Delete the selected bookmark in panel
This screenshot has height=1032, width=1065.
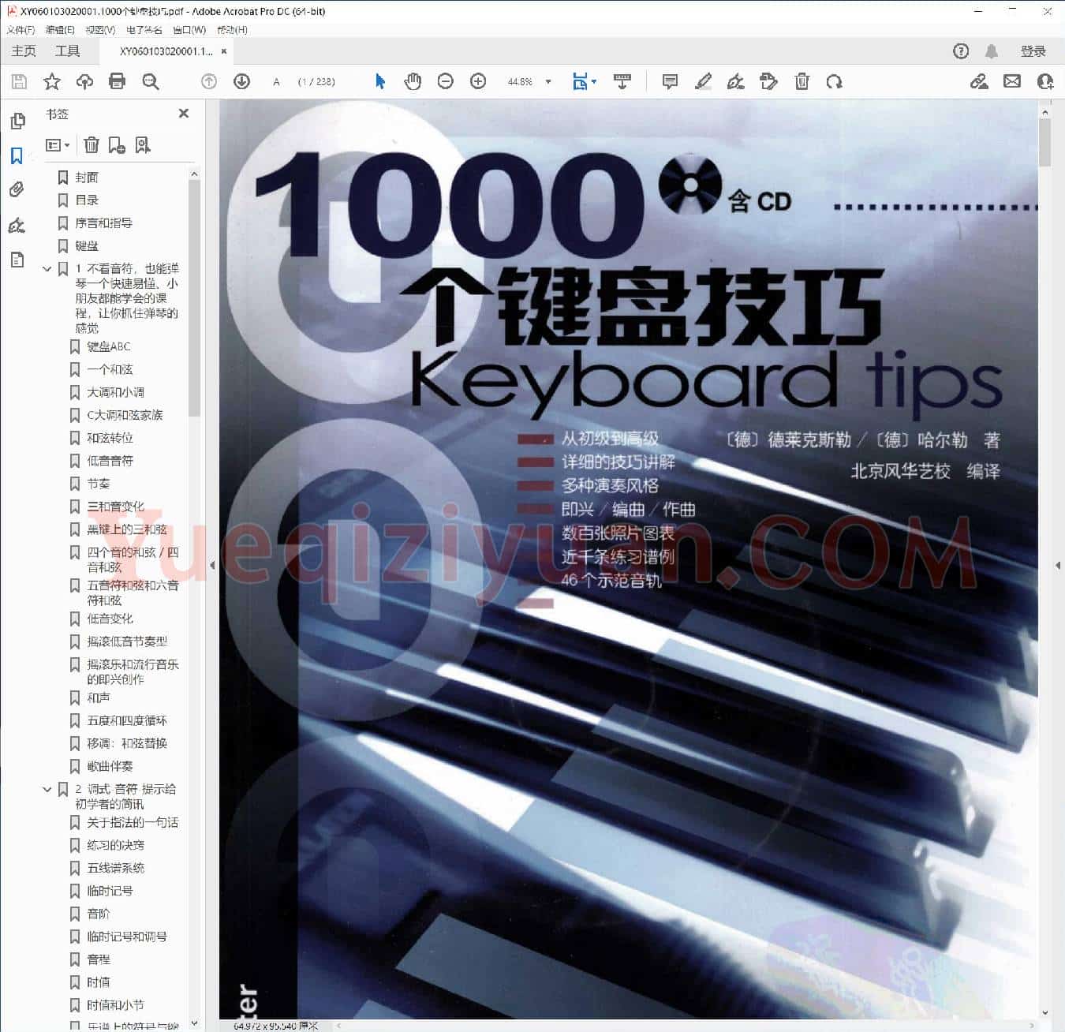pos(92,144)
